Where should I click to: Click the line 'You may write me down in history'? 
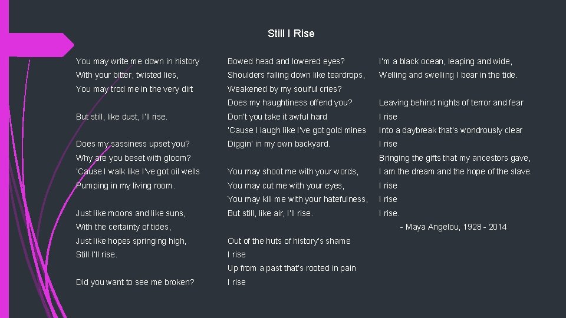click(137, 61)
